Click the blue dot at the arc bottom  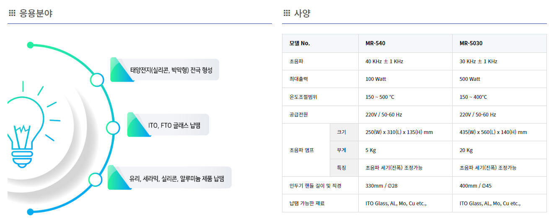click(30, 212)
